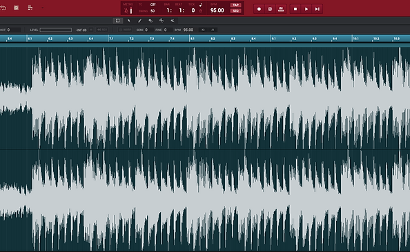This screenshot has width=410, height=252.
Task: Click ruler marker 6.1
Action: (x=30, y=39)
